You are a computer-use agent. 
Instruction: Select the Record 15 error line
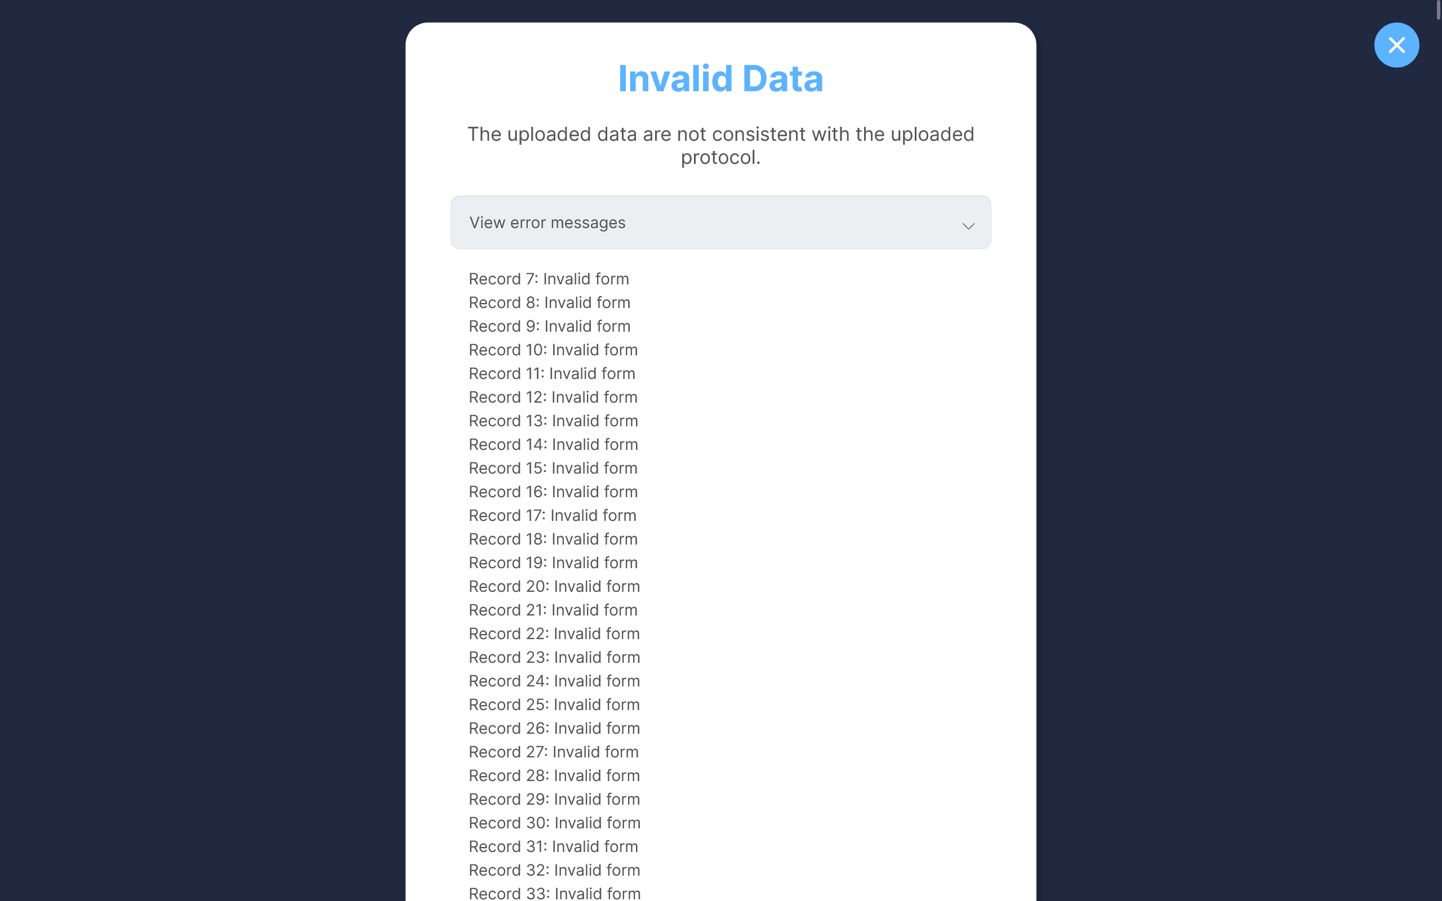[553, 468]
